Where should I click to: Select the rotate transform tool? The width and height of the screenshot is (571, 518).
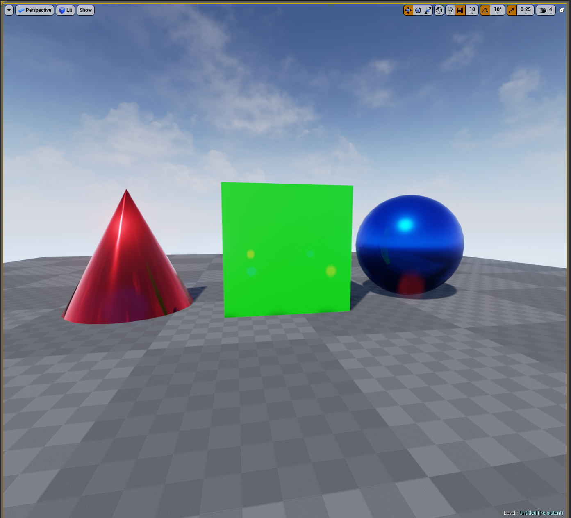click(x=418, y=10)
